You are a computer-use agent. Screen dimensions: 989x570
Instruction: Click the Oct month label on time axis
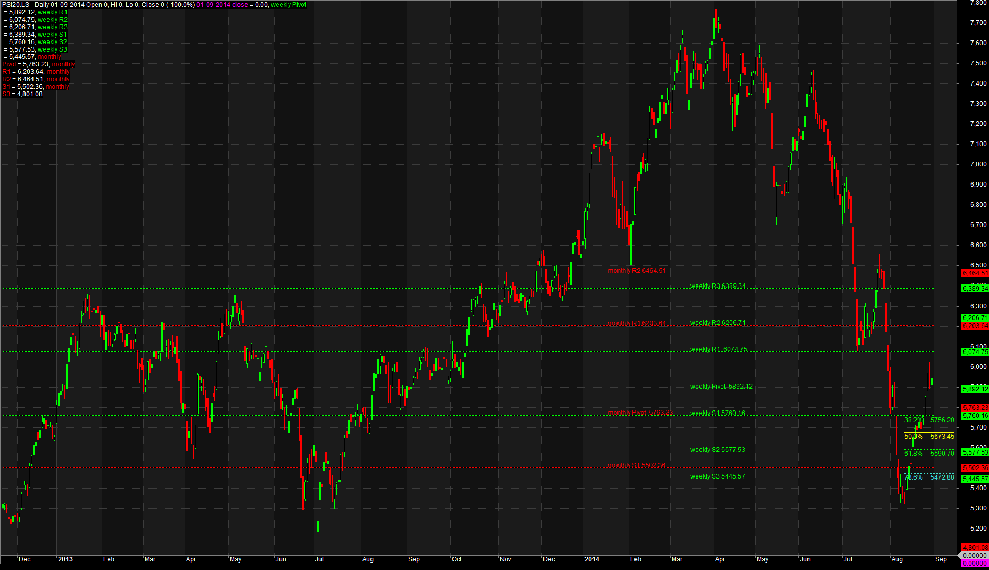coord(457,559)
